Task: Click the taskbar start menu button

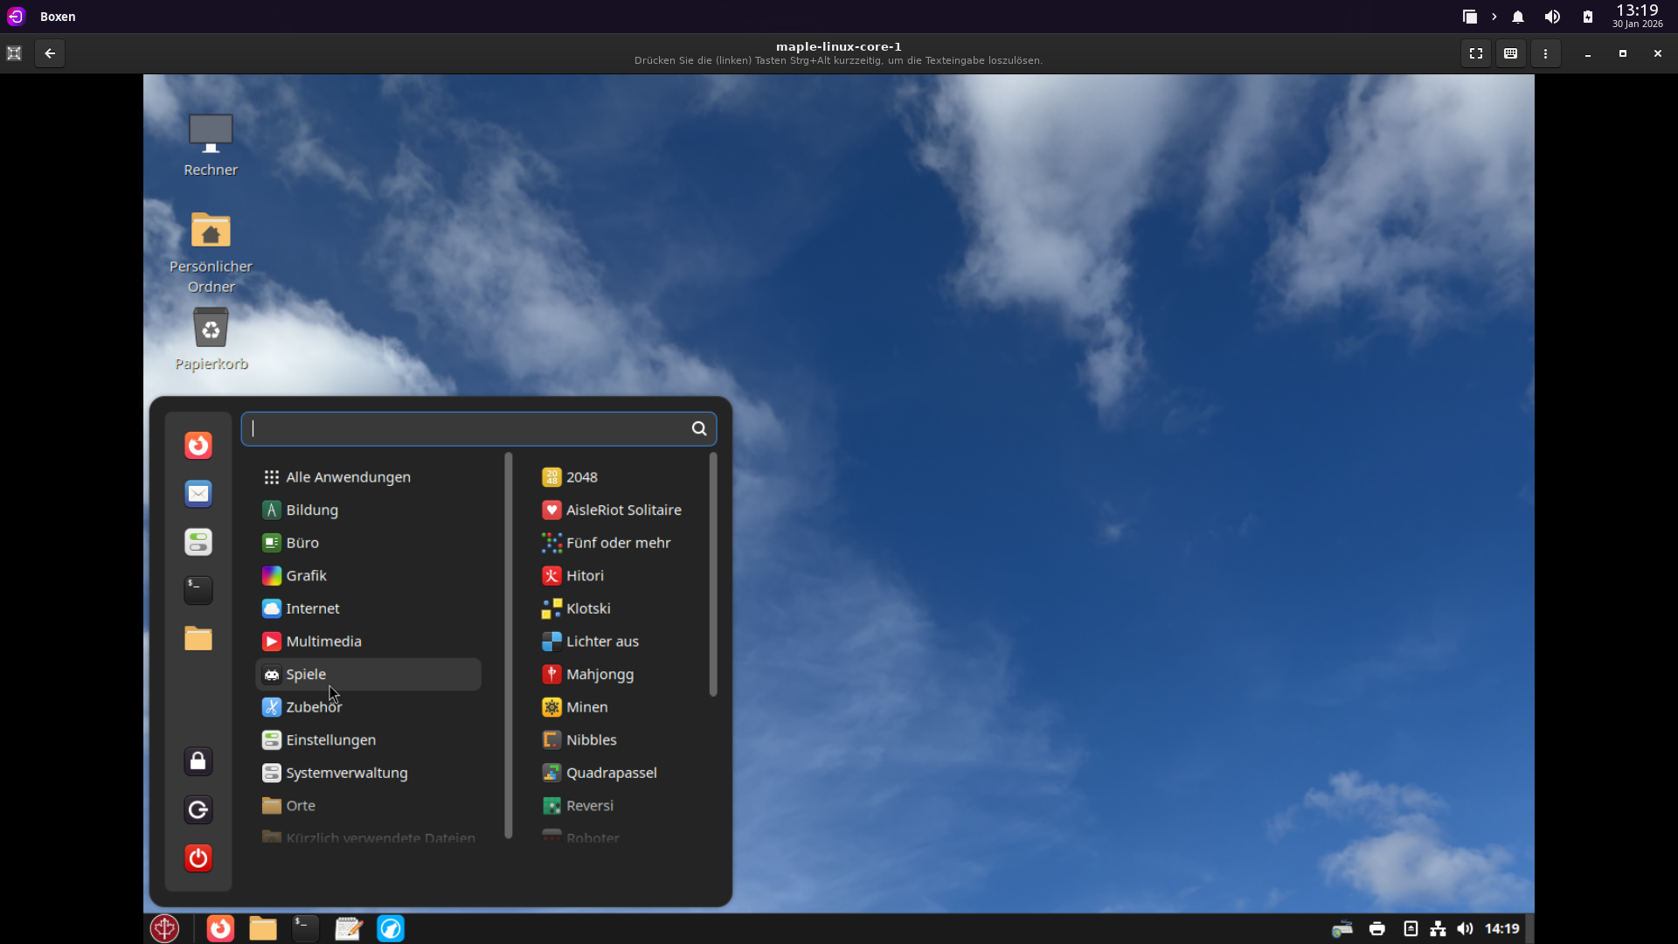Action: [164, 928]
